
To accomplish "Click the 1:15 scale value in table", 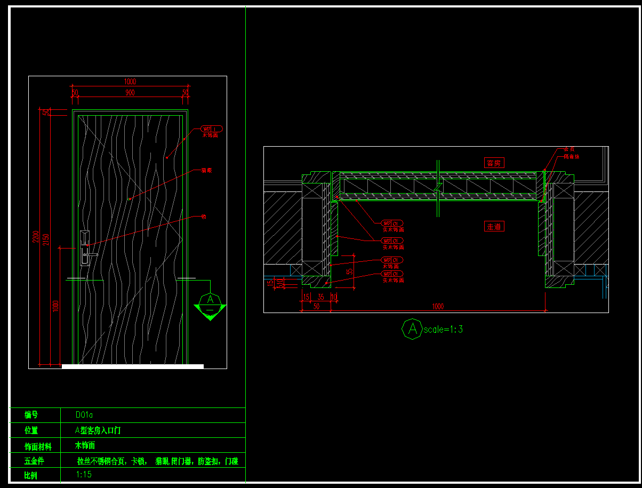I will point(84,474).
